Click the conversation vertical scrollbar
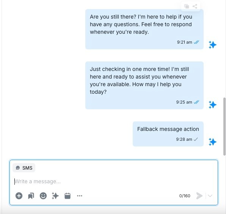Screen dimensions: 226x214 coord(224,126)
